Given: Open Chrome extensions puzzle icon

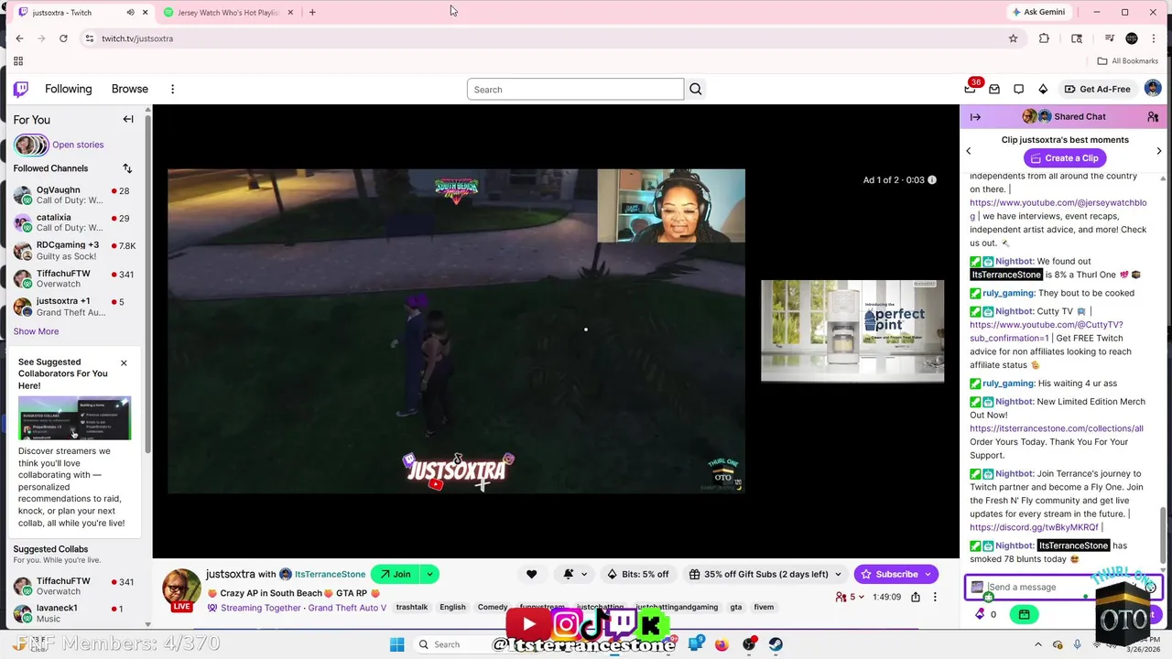Looking at the screenshot, I should [1044, 38].
